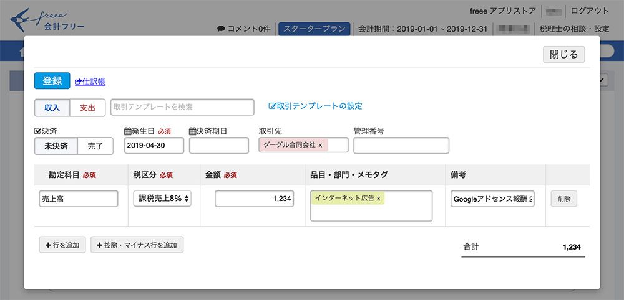The width and height of the screenshot is (624, 300).
Task: Switch settlement status to 完了
Action: 95,146
